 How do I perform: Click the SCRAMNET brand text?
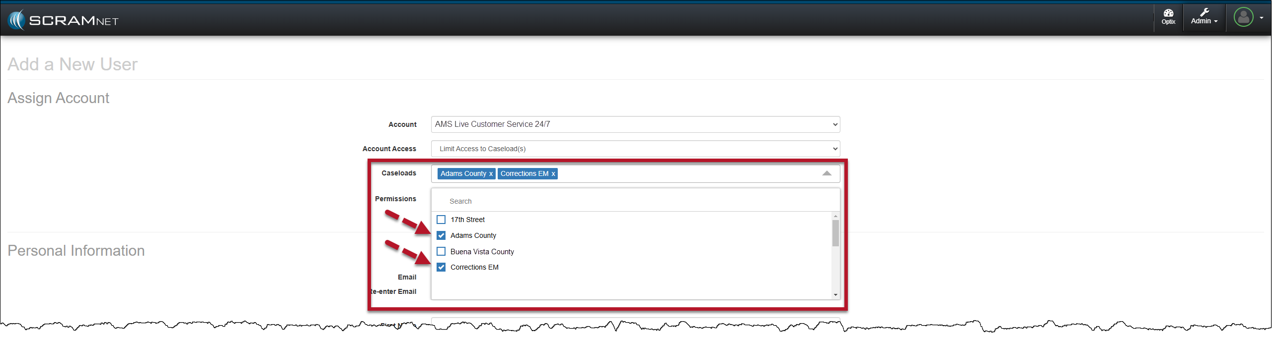pos(74,21)
